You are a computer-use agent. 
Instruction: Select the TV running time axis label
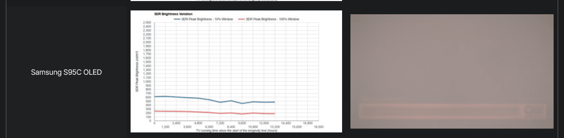237,131
